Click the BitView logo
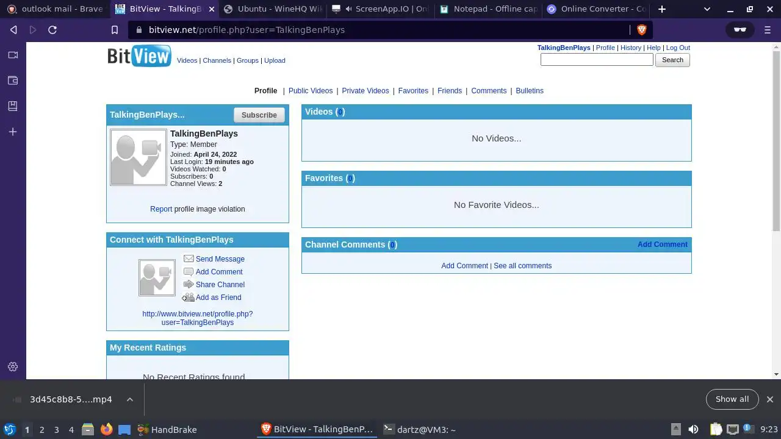The image size is (781, 439). 139,56
